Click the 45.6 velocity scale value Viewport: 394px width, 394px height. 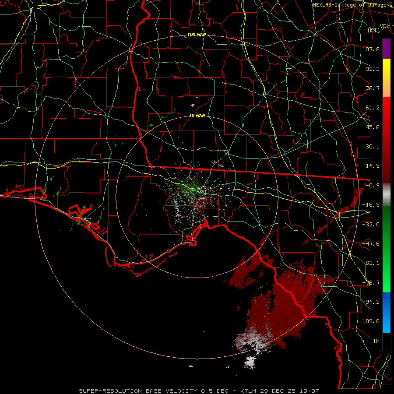pos(373,127)
